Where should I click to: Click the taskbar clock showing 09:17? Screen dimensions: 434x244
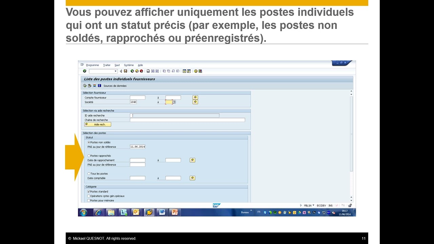point(345,211)
